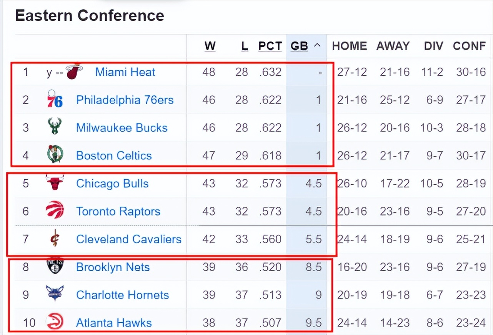Click the Brooklyn Nets logo icon
The image size is (493, 335).
[55, 266]
